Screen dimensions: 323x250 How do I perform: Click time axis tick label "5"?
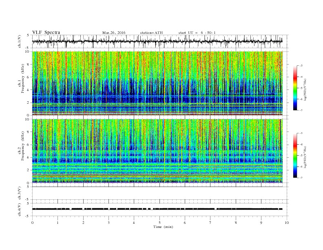coord(159,223)
